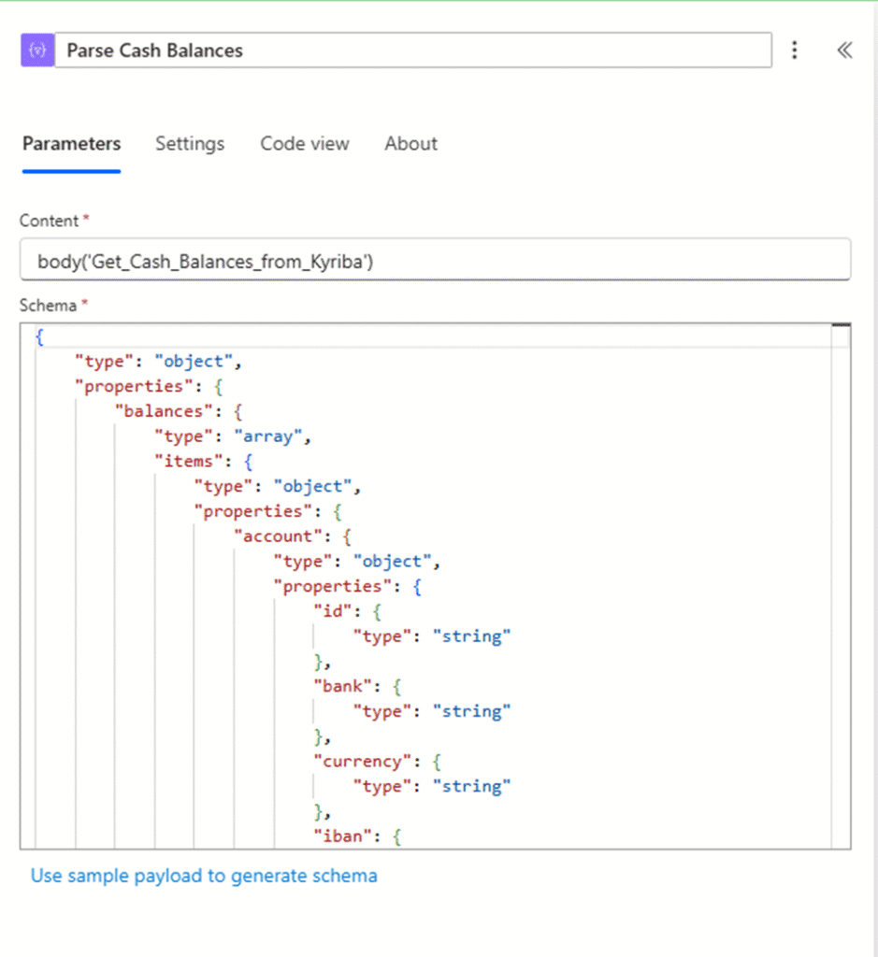Switch to the Parameters tab
The height and width of the screenshot is (957, 878).
pyautogui.click(x=71, y=144)
